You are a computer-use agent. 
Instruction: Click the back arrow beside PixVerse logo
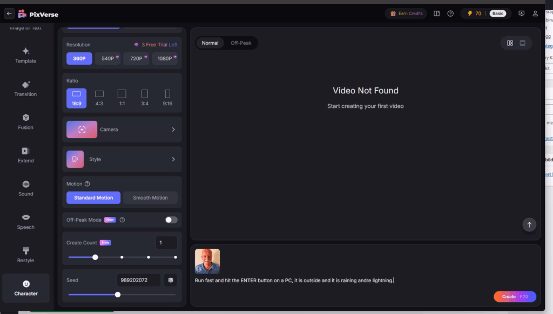point(9,13)
